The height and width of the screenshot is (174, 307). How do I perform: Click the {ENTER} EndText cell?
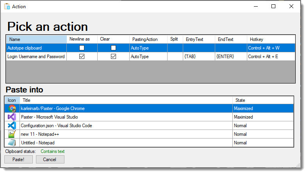(231, 57)
